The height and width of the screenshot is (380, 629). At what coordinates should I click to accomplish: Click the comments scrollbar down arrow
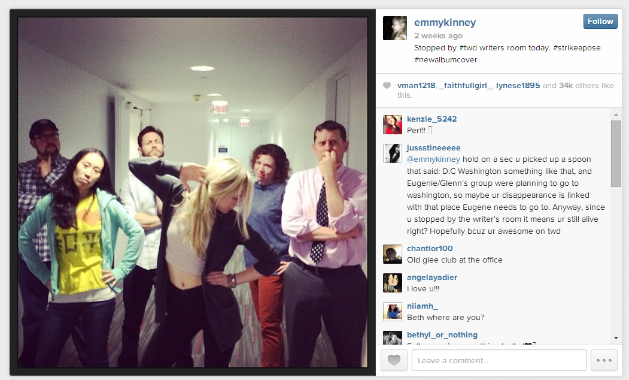tap(616, 338)
